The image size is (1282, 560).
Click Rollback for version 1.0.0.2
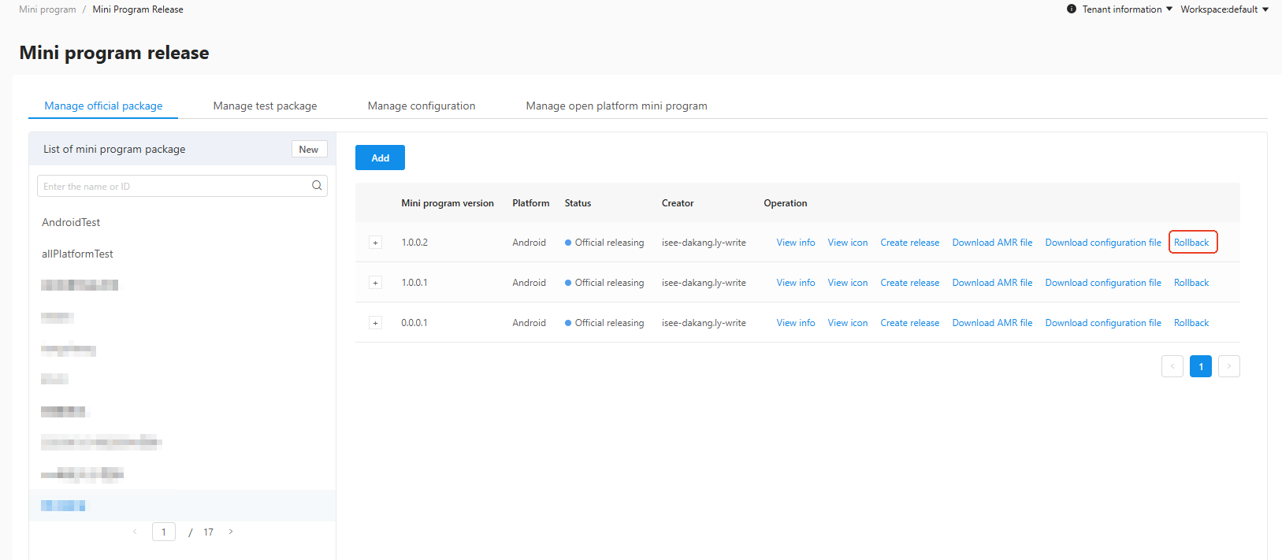coord(1191,243)
